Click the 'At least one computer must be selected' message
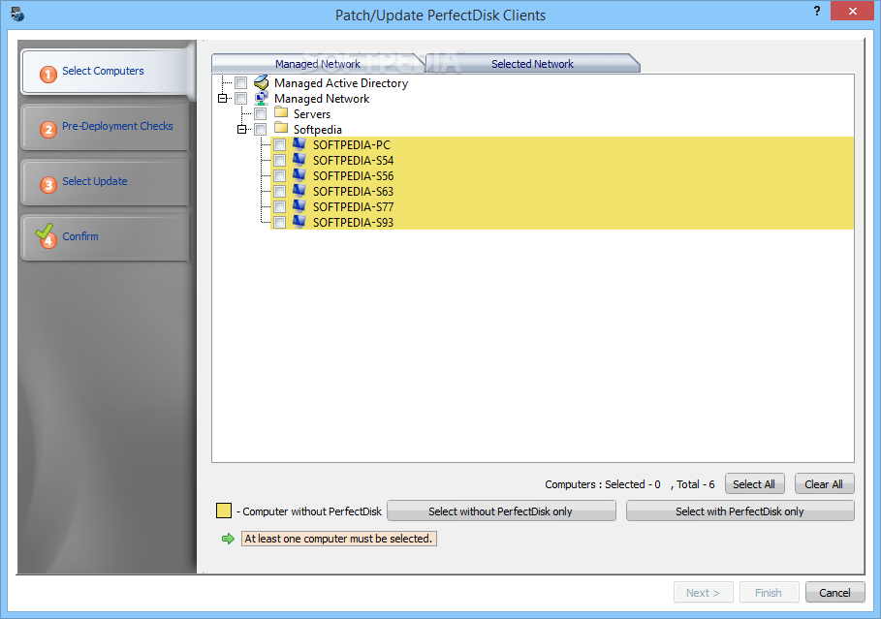Viewport: 881px width, 619px height. pyautogui.click(x=339, y=539)
